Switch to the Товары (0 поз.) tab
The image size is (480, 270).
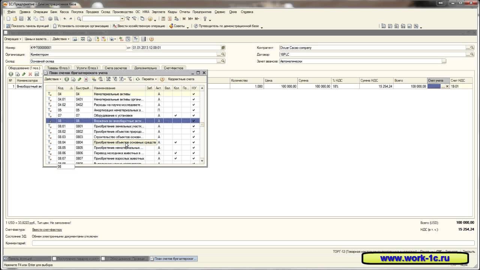pos(58,68)
